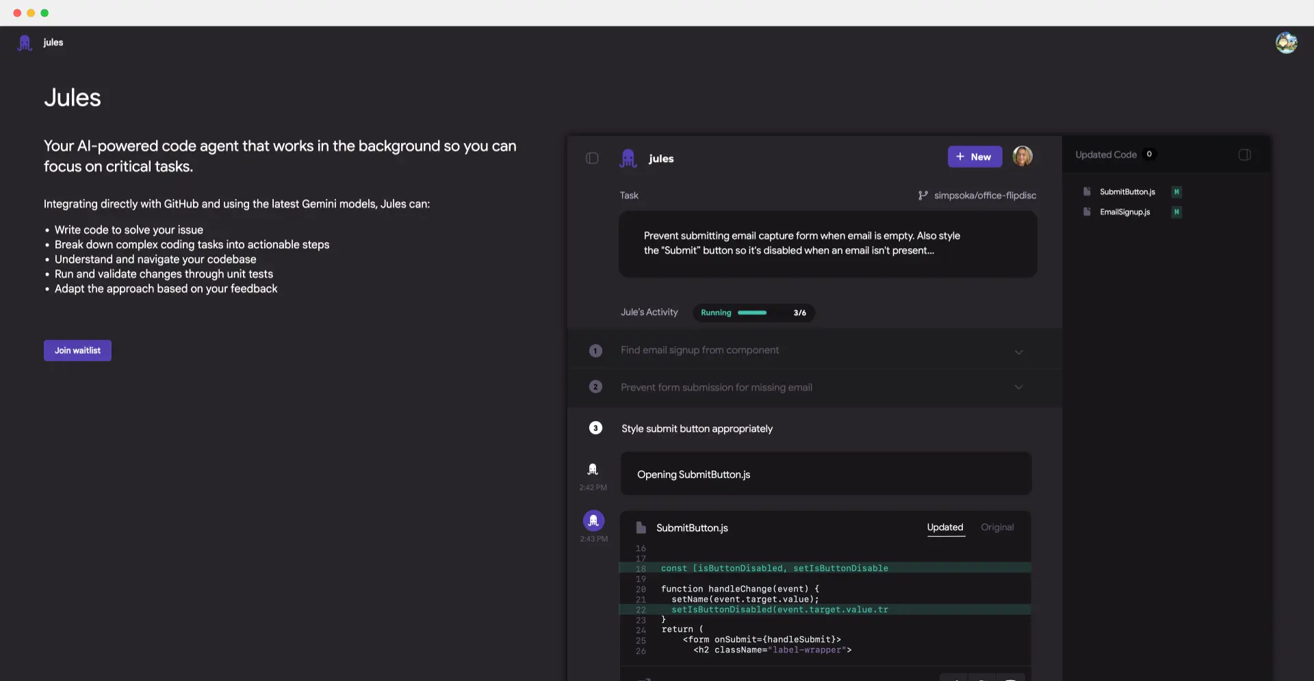Image resolution: width=1314 pixels, height=681 pixels.
Task: Toggle the left sidebar panel icon
Action: click(592, 159)
